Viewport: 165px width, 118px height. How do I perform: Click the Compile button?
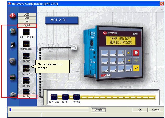pyautogui.click(x=99, y=110)
